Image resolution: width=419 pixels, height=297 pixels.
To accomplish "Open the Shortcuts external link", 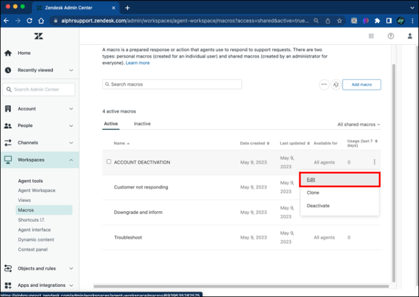I will coord(31,220).
